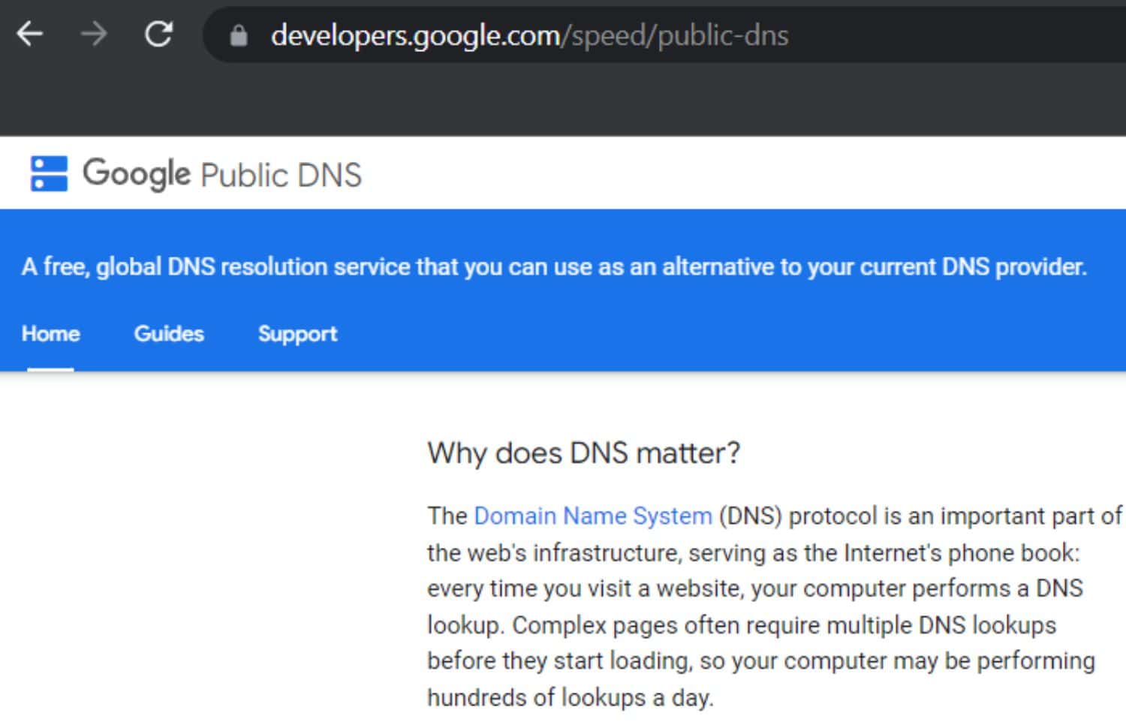Click the banner text 'A free, global DNS resolution service'

216,266
